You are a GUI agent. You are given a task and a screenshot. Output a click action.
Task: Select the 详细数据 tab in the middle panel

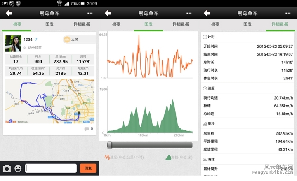tap(181, 24)
